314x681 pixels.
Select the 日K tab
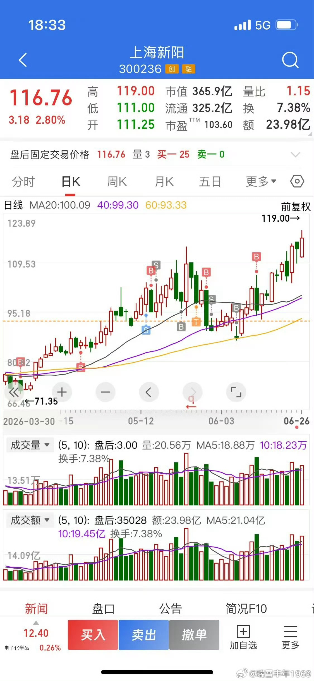pos(71,181)
